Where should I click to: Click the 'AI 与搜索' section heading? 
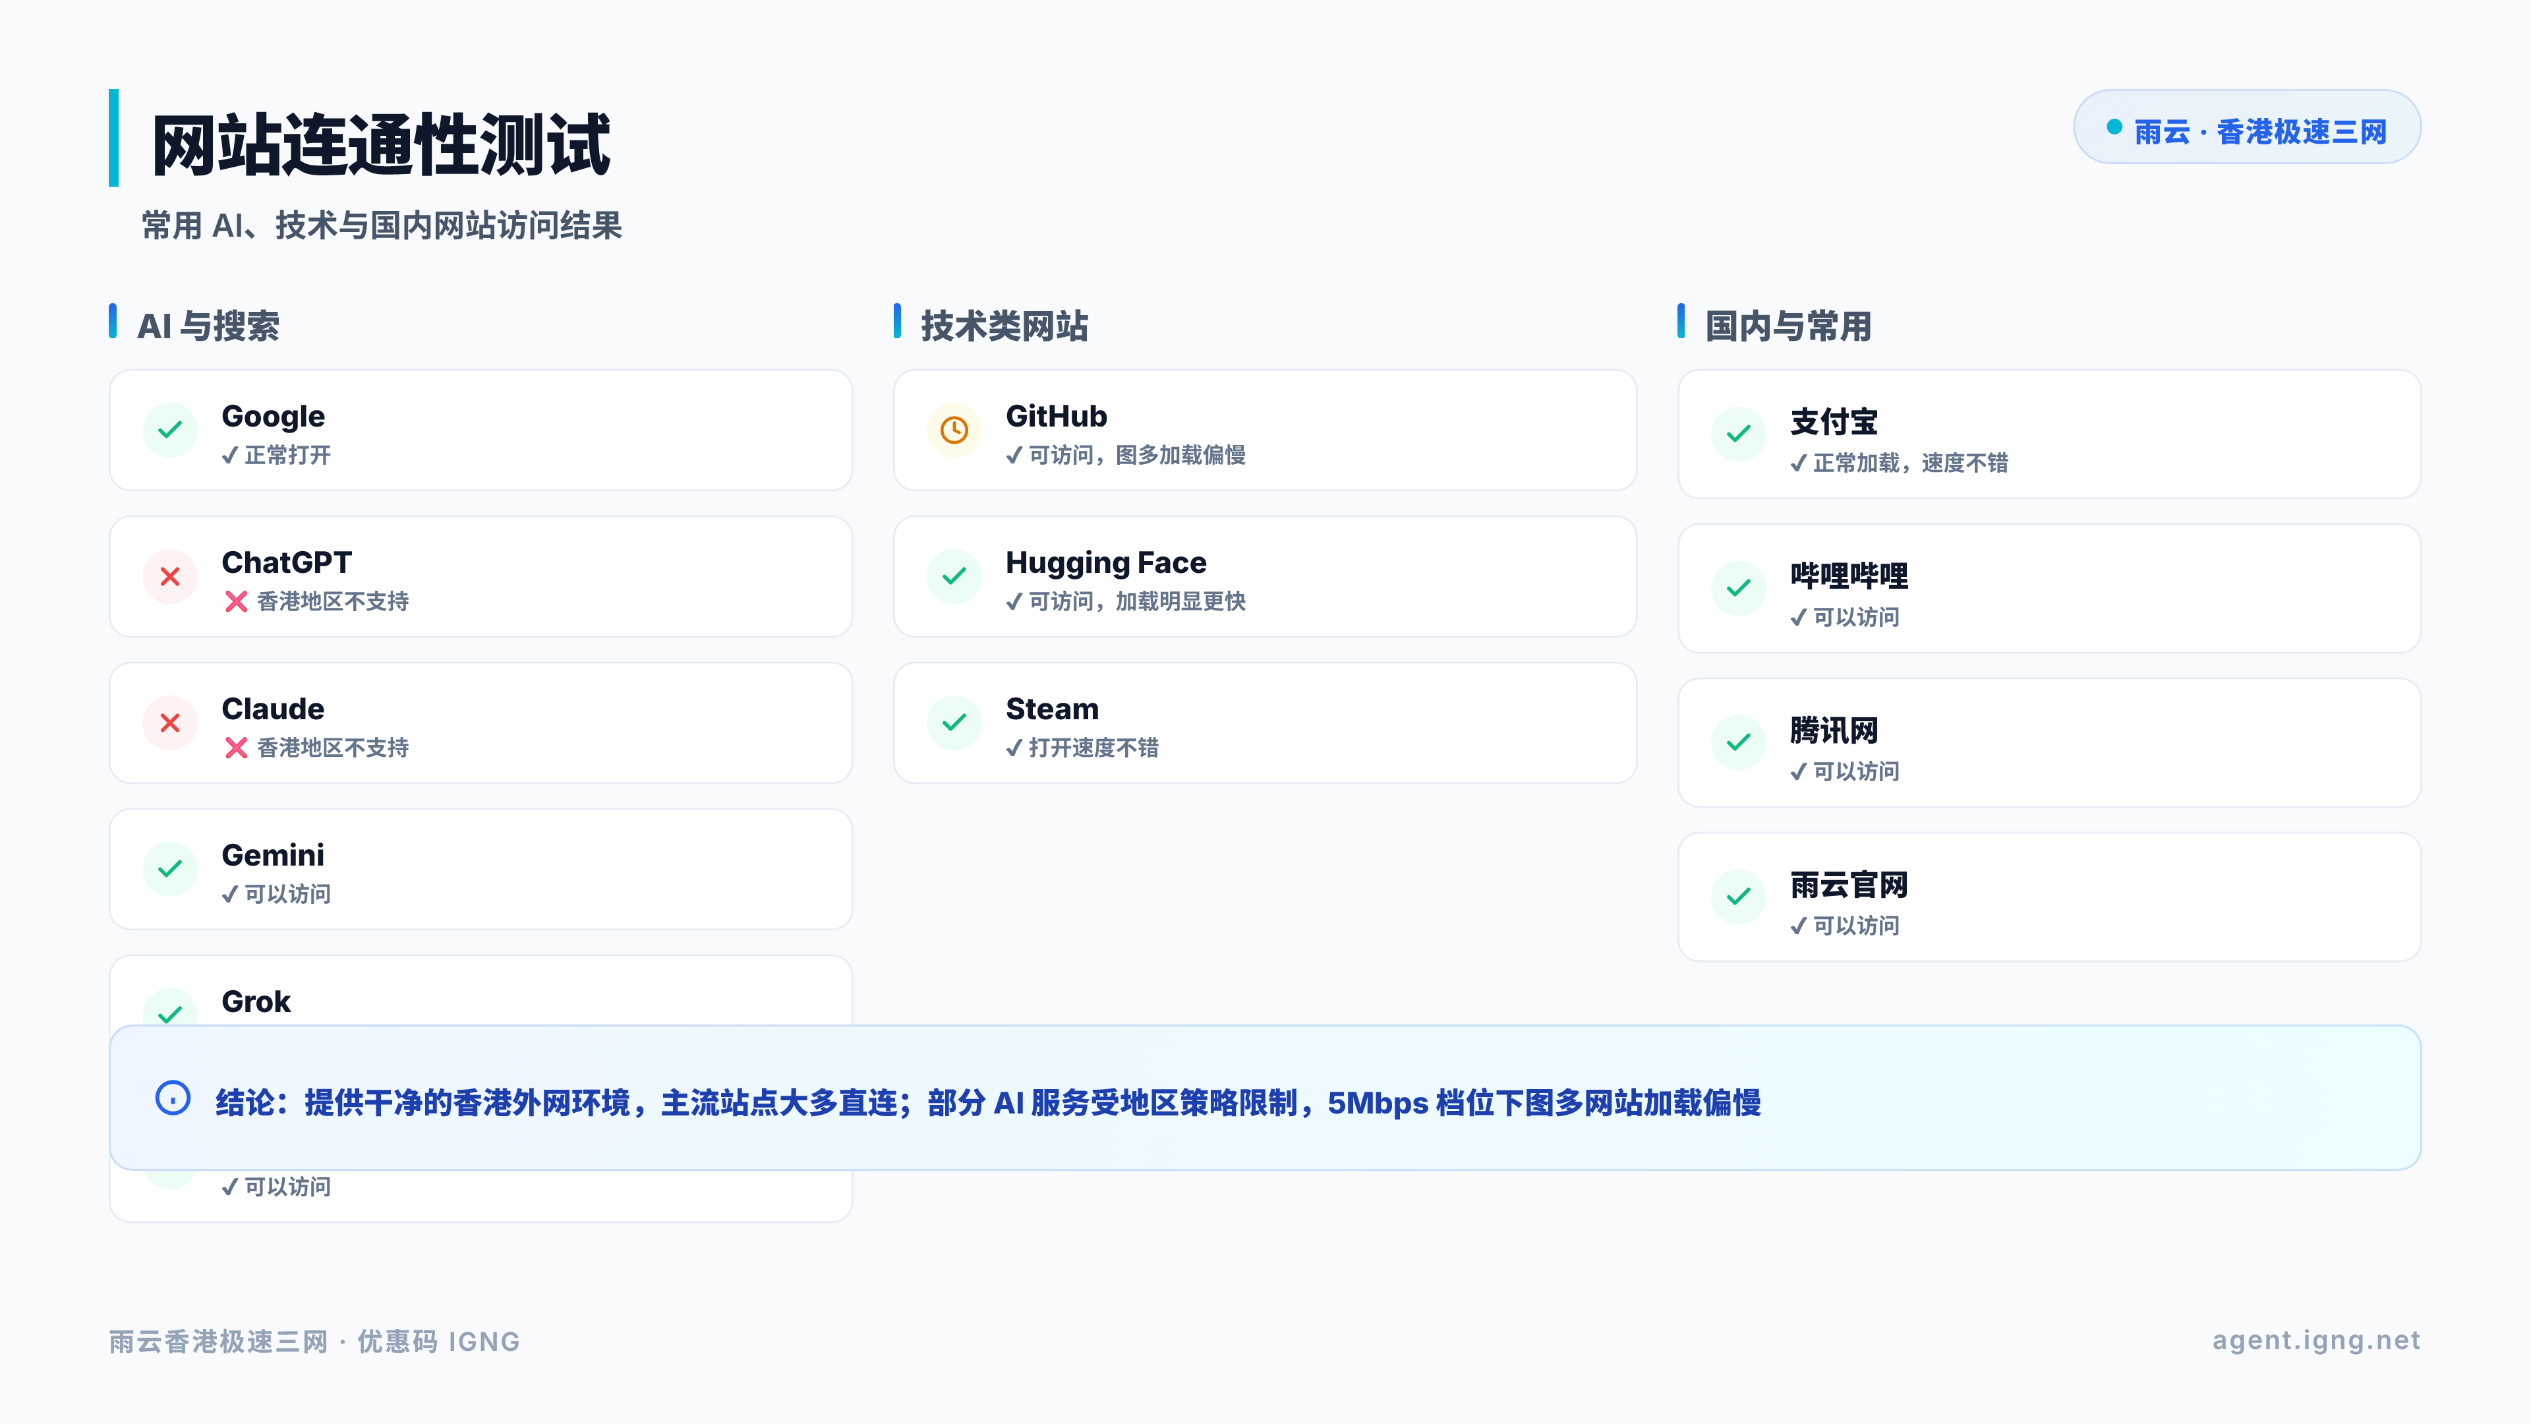208,326
